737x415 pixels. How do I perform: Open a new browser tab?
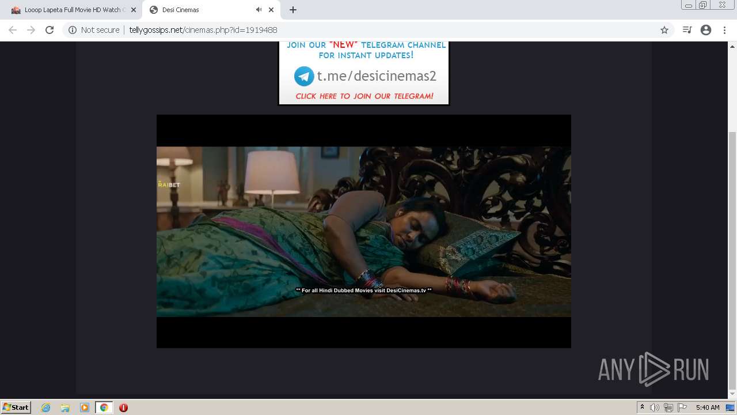pos(293,10)
